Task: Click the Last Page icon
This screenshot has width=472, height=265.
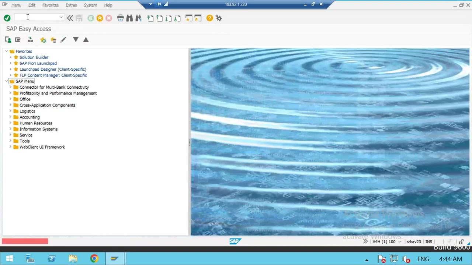Action: 177,18
